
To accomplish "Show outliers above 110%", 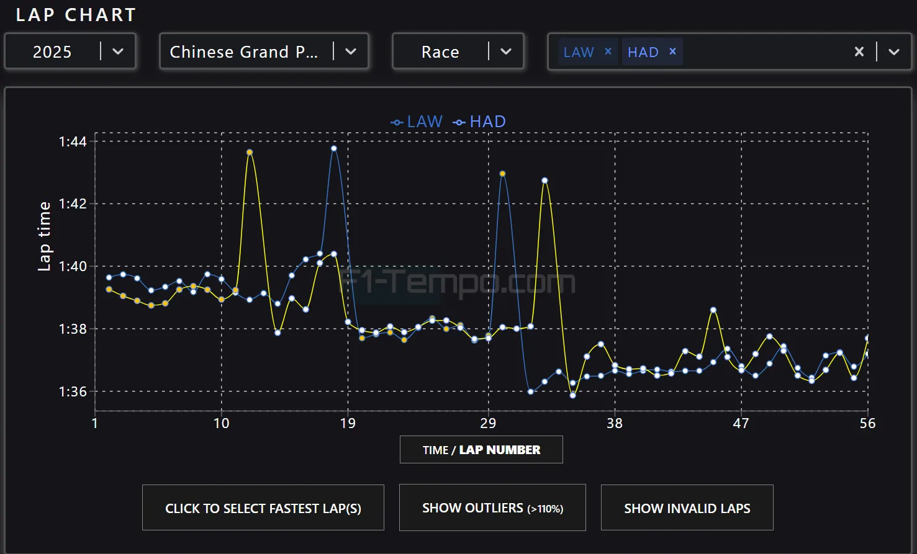I will tap(492, 508).
